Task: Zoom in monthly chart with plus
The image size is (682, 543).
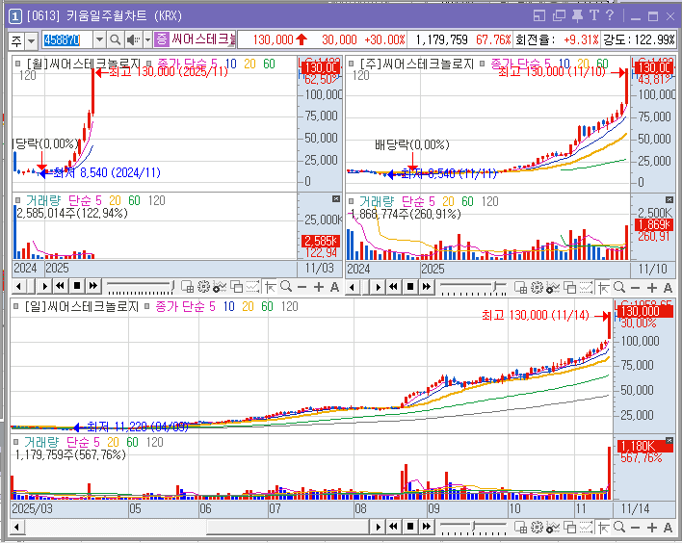Action: coord(319,287)
